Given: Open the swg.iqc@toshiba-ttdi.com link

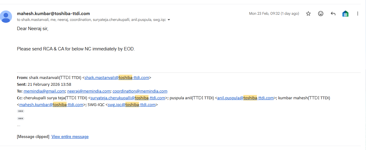Looking at the screenshot, I should 132,105.
